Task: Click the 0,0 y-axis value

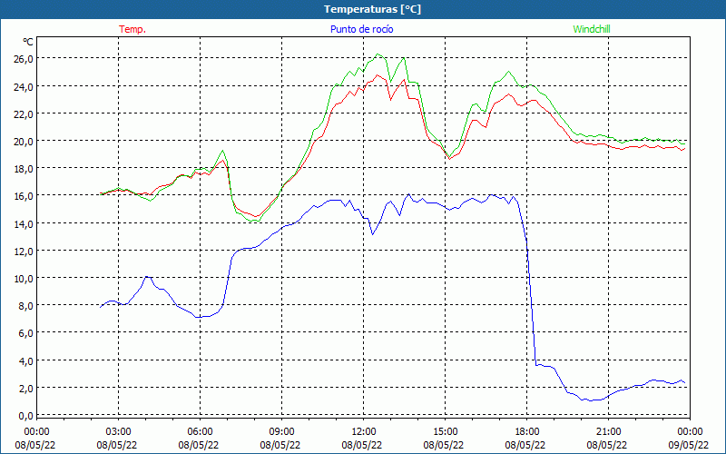Action: (25, 416)
